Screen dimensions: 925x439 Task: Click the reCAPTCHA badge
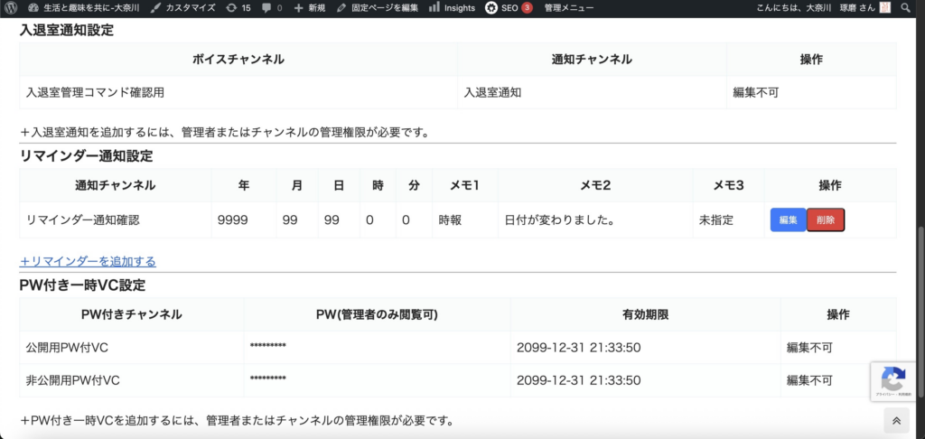(893, 380)
